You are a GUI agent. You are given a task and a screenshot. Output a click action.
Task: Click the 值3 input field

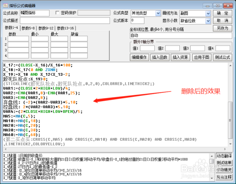(x=197, y=48)
